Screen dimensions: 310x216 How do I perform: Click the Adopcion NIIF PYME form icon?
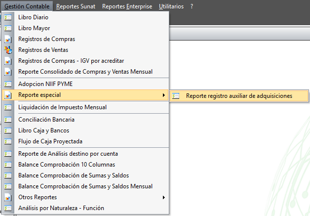8,84
